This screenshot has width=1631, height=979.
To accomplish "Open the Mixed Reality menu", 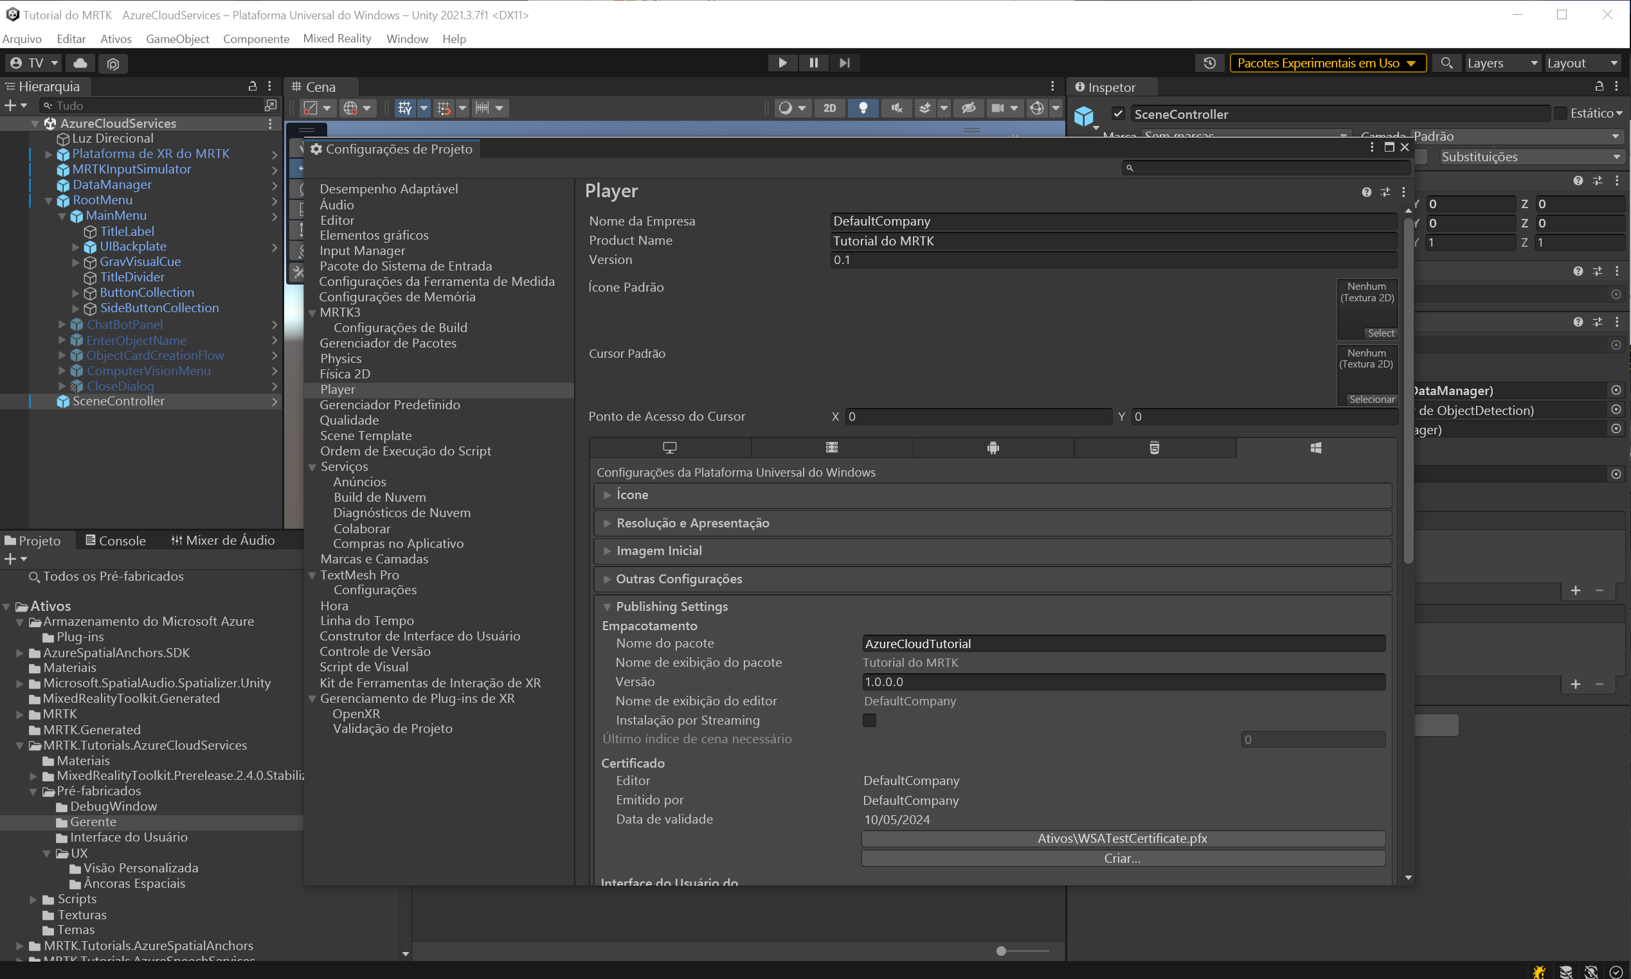I will pyautogui.click(x=338, y=39).
